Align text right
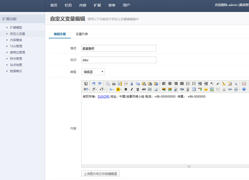The image size is (249, 180). click(176, 83)
